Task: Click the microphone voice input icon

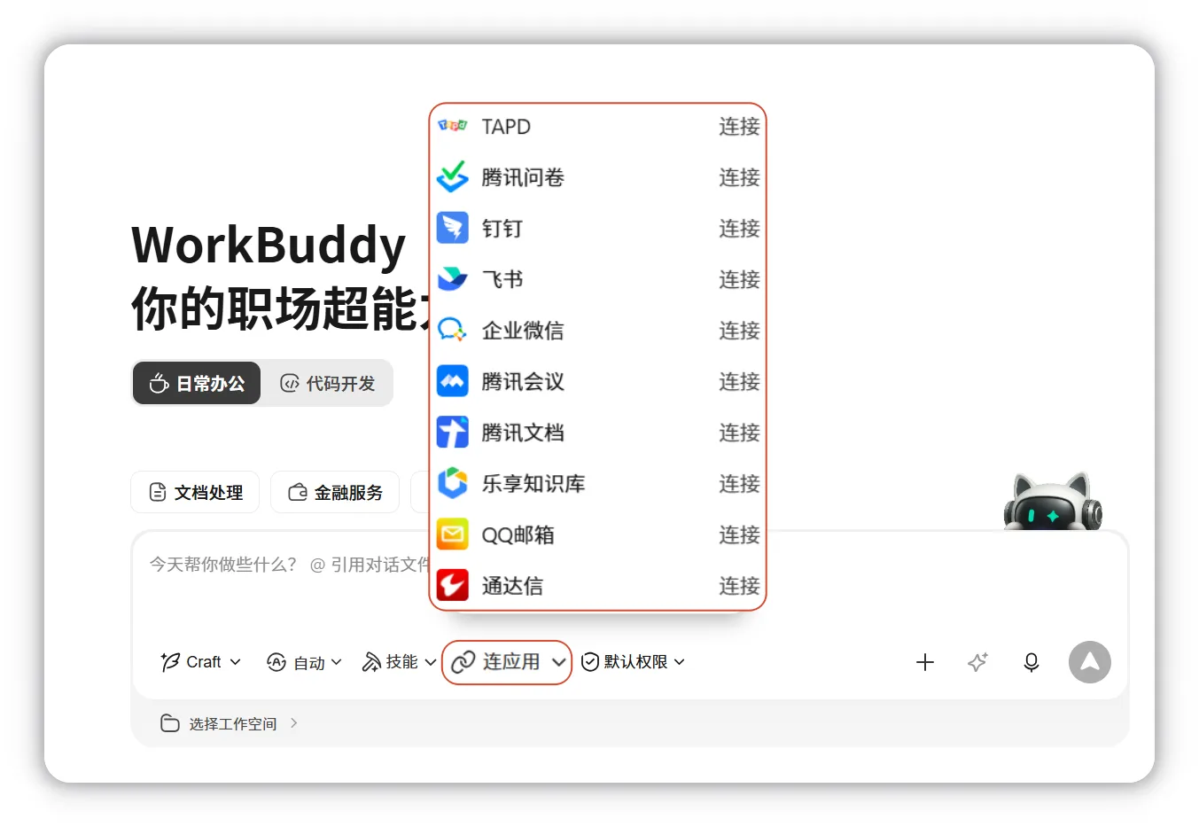Action: coord(1031,662)
